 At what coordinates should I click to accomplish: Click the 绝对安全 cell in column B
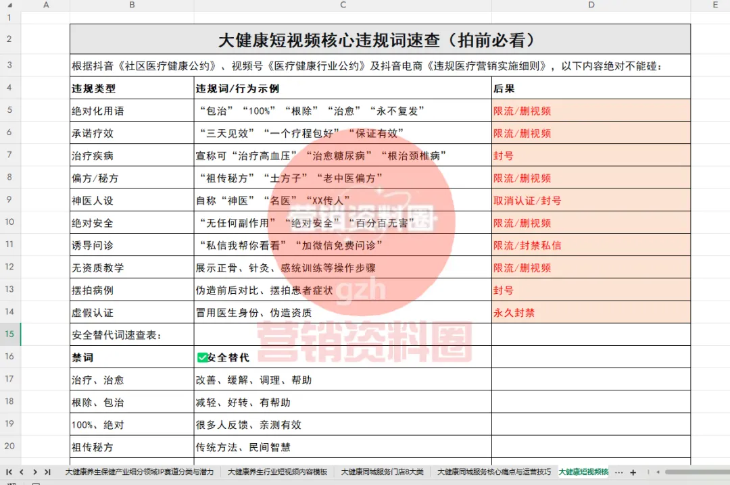[132, 222]
